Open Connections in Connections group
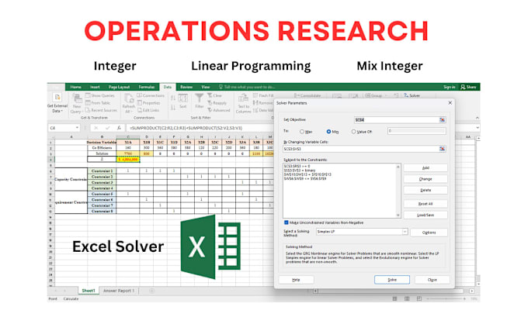The height and width of the screenshot is (317, 528). [x=151, y=96]
